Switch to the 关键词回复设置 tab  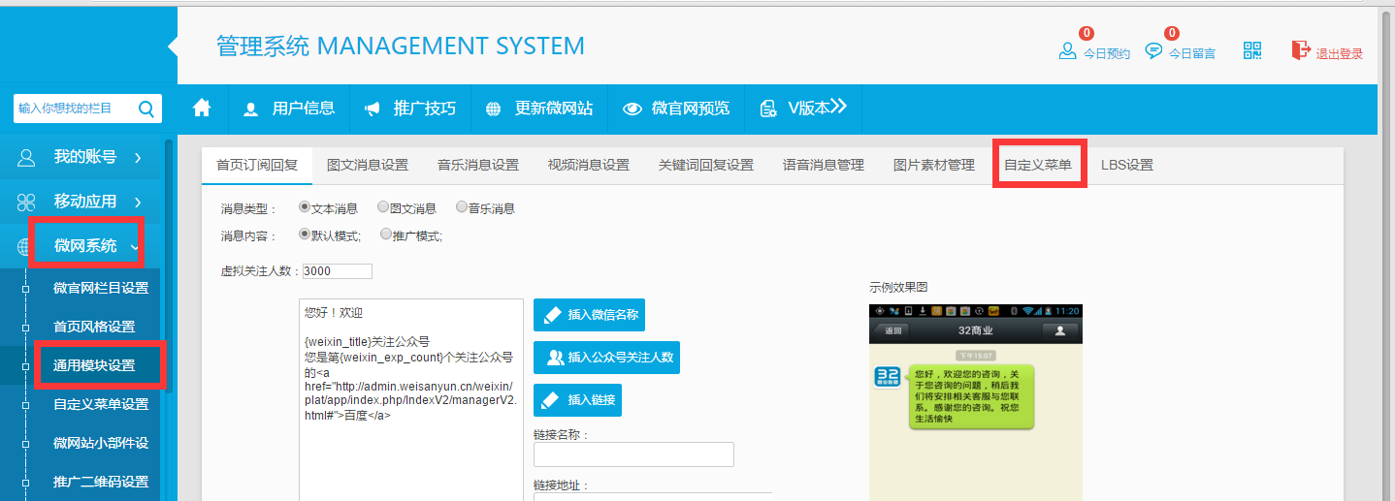point(705,165)
